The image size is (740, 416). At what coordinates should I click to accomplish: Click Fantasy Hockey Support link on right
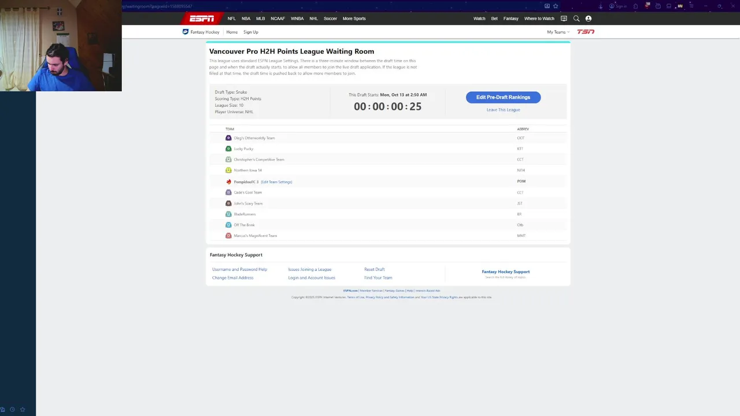point(505,272)
